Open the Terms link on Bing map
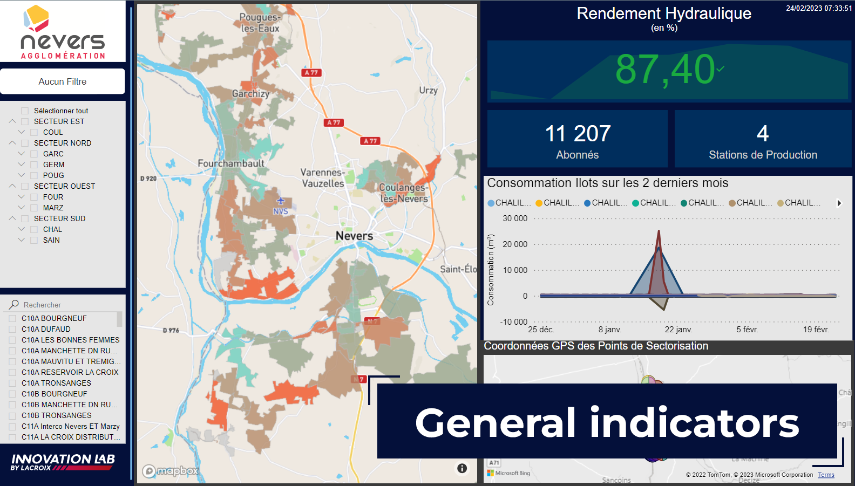This screenshot has height=486, width=855. tap(826, 475)
